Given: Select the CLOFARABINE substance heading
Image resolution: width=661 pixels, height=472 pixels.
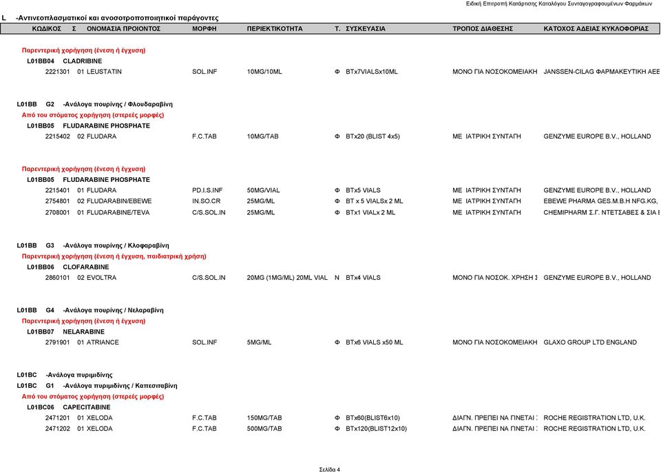Looking at the screenshot, I should click(85, 267).
